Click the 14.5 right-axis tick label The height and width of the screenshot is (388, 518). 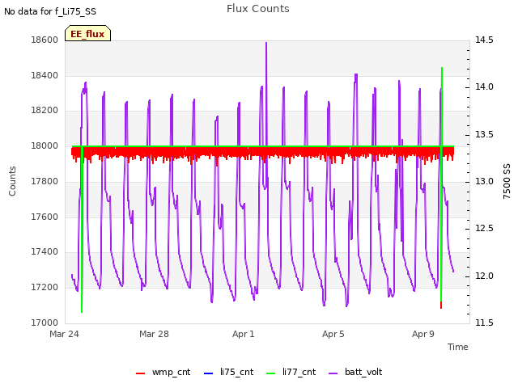484,40
